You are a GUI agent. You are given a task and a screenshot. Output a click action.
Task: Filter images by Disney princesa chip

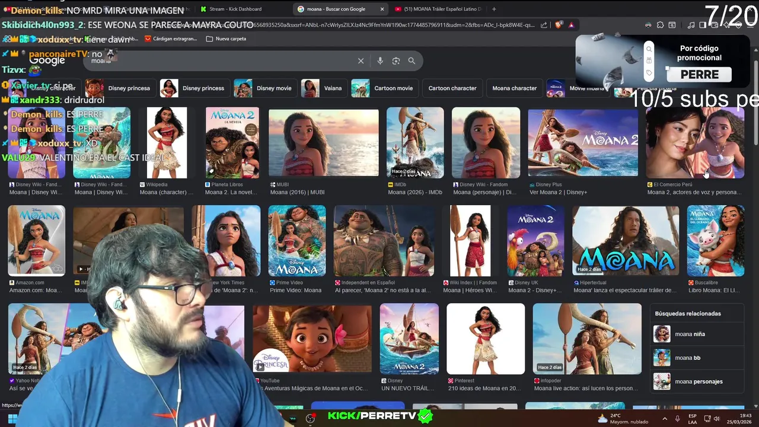click(119, 88)
